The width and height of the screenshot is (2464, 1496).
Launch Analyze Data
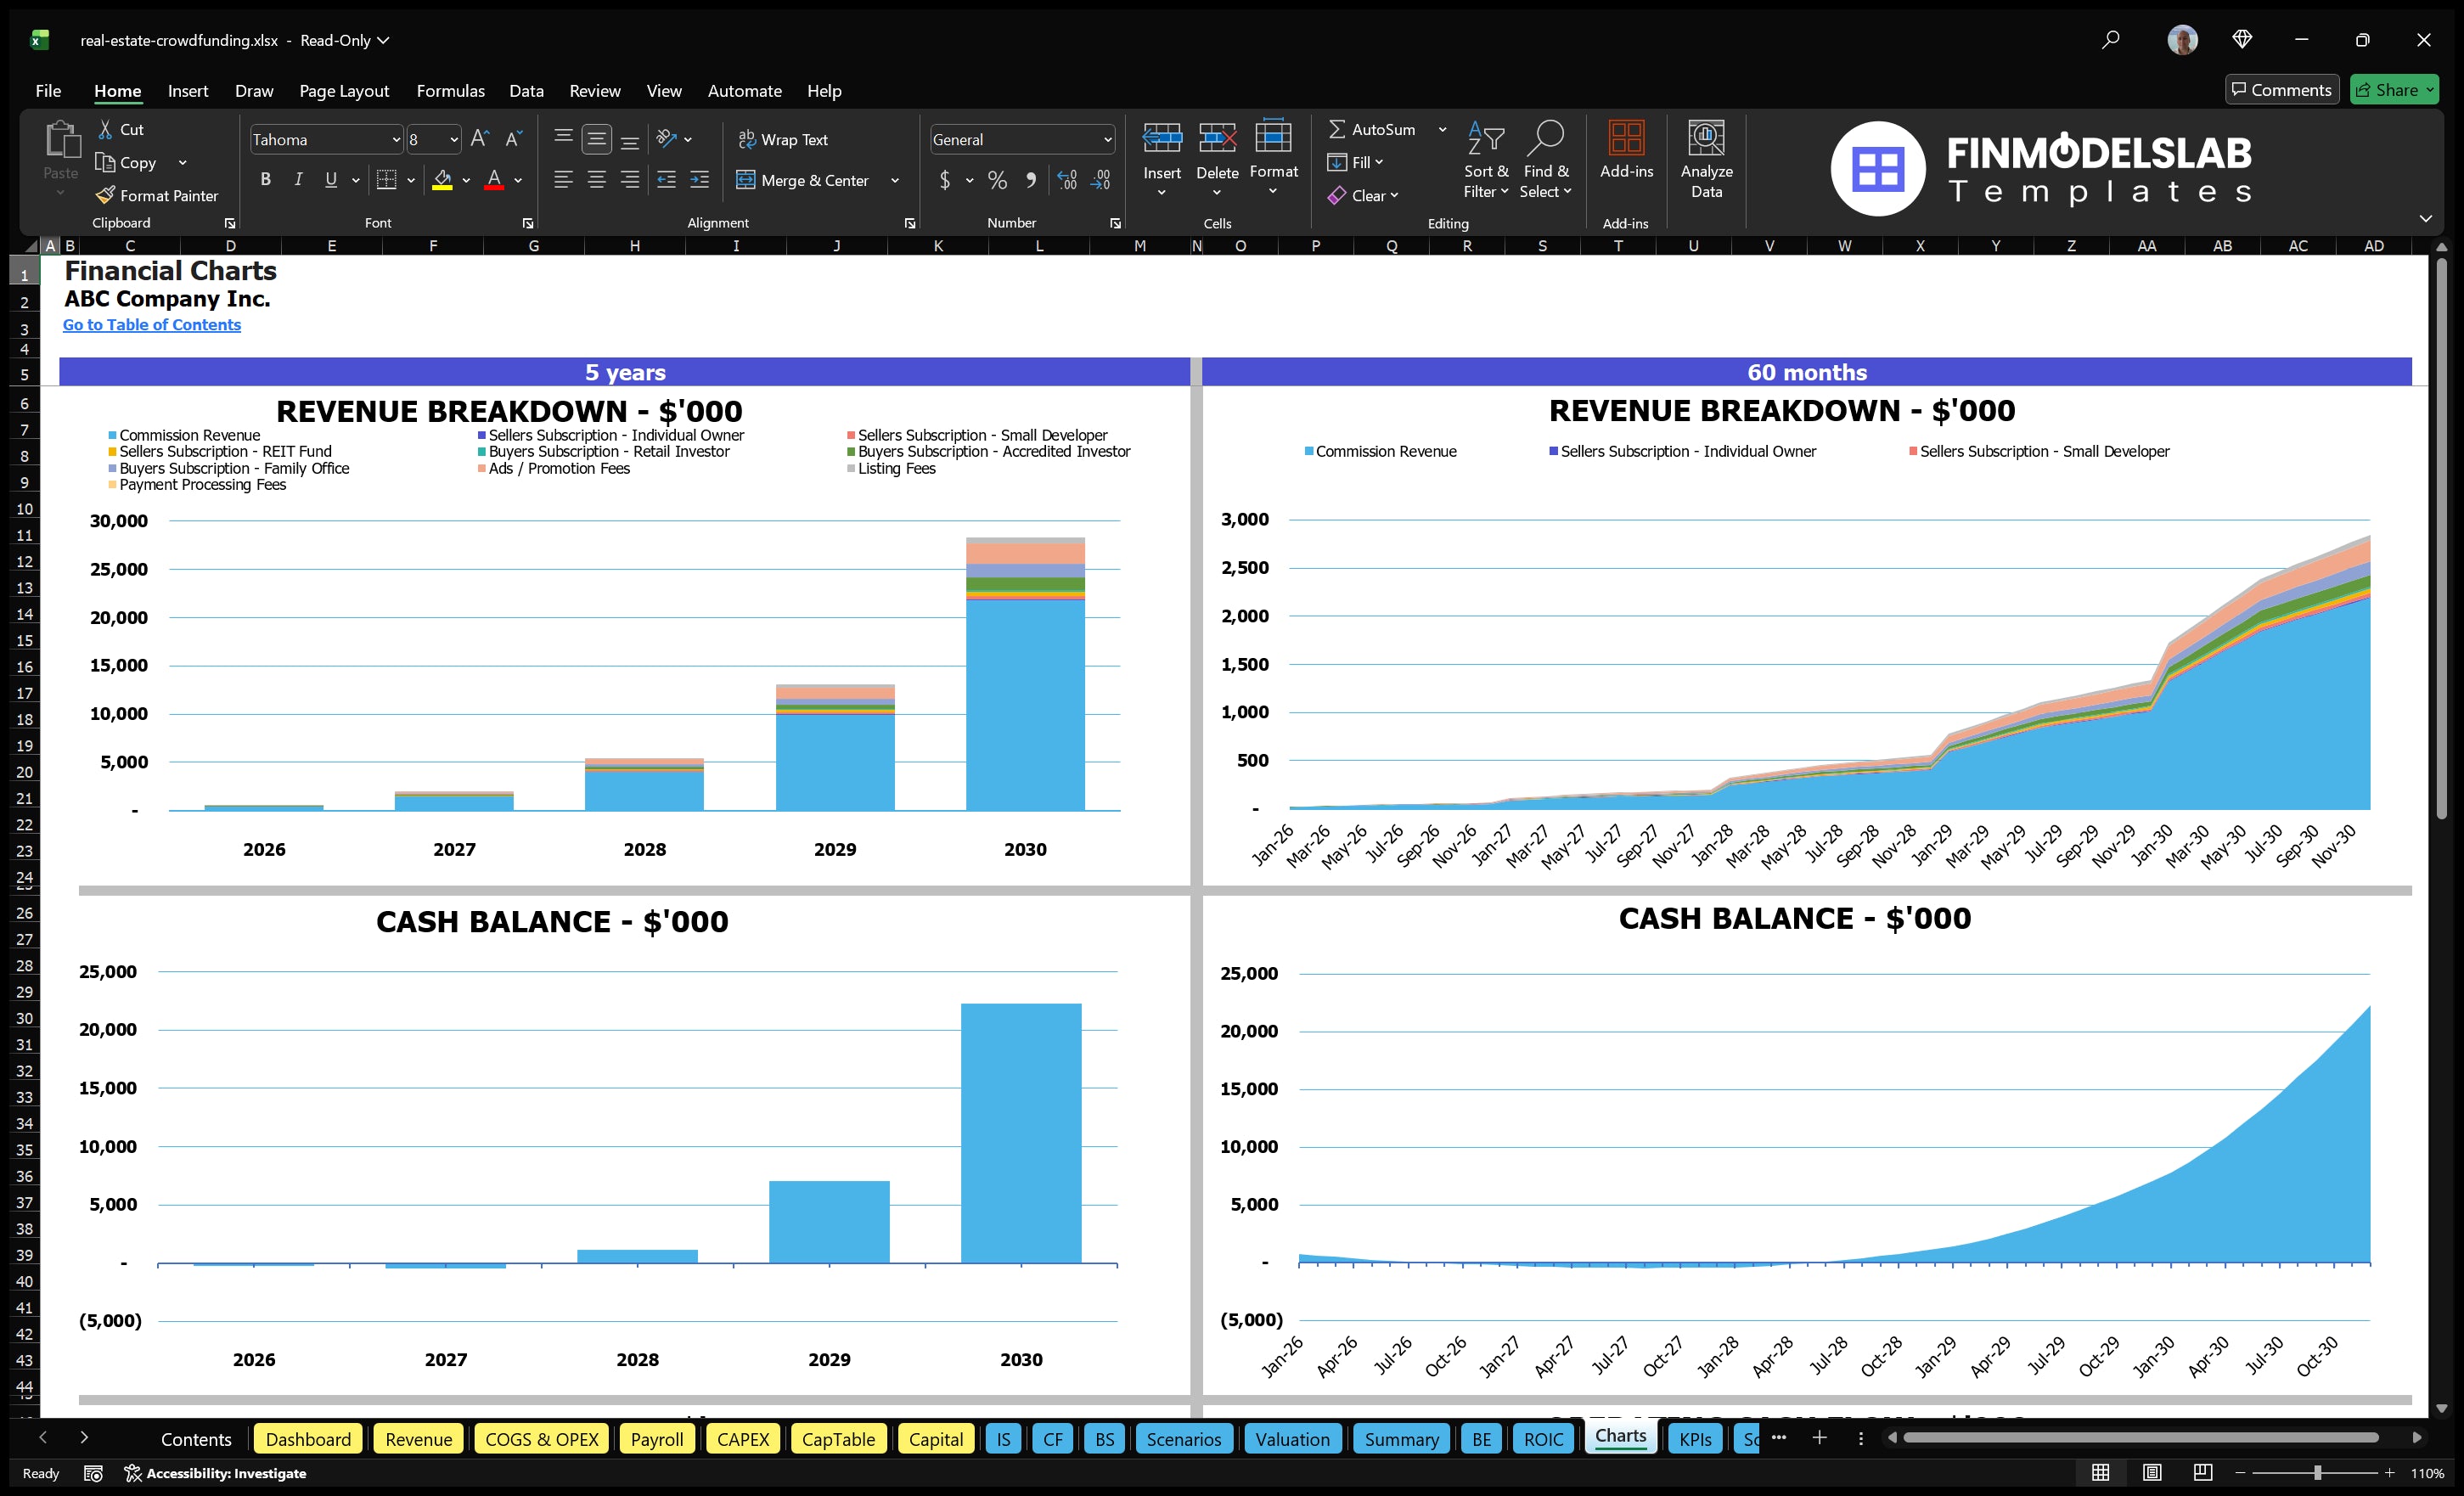point(1706,160)
